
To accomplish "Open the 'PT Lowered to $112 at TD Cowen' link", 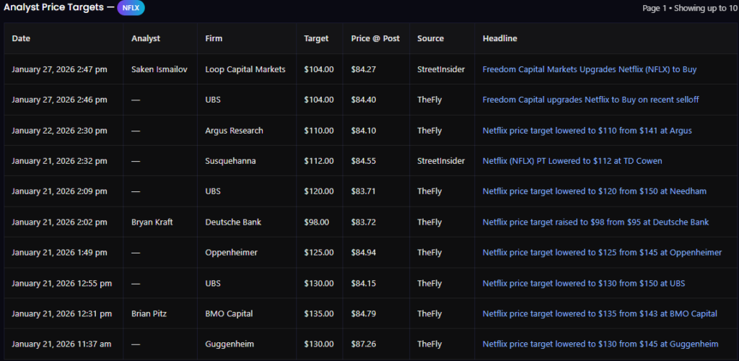I will point(572,161).
